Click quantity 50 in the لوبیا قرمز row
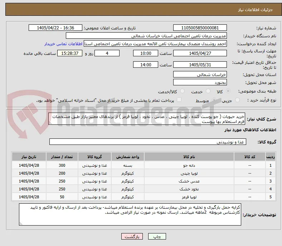The height and width of the screenshot is (246, 282). coord(62,197)
